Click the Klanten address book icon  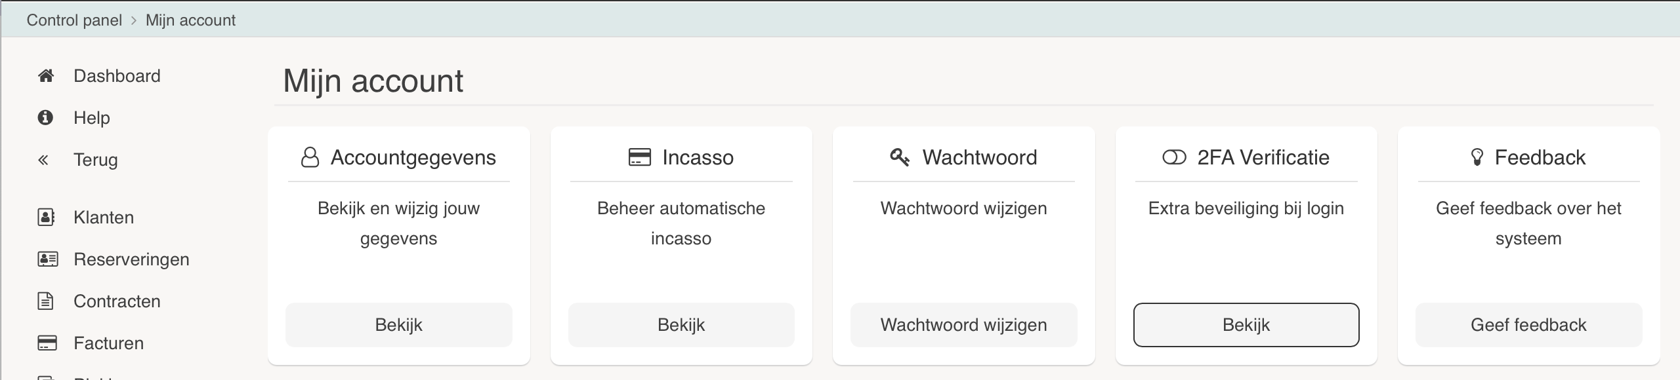(45, 218)
